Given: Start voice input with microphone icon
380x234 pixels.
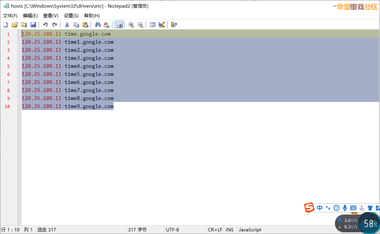Looking at the screenshot, I should (x=345, y=208).
